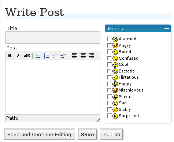Focus the Title input field
This screenshot has width=174, height=142.
tap(53, 37)
